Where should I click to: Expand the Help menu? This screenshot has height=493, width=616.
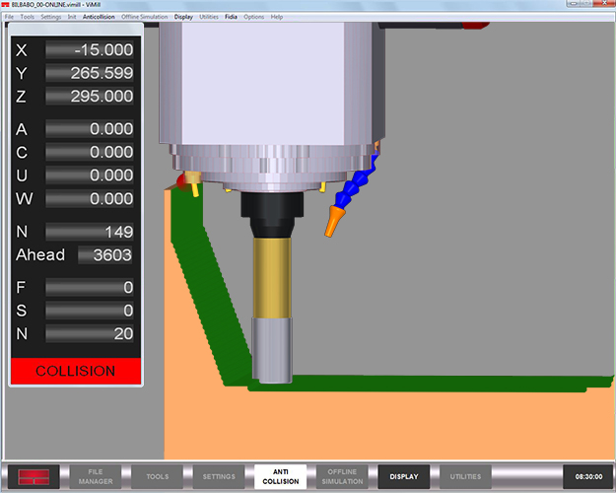coord(277,17)
